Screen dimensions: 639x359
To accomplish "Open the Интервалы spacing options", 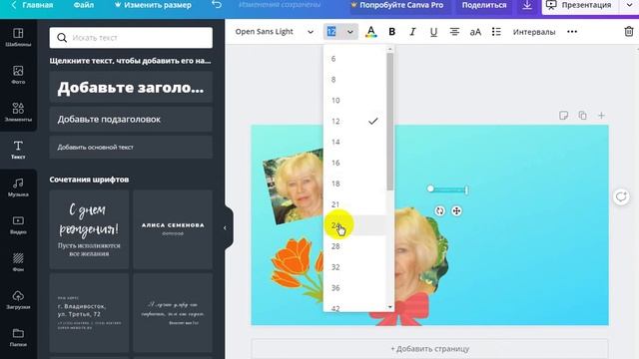I will 534,32.
